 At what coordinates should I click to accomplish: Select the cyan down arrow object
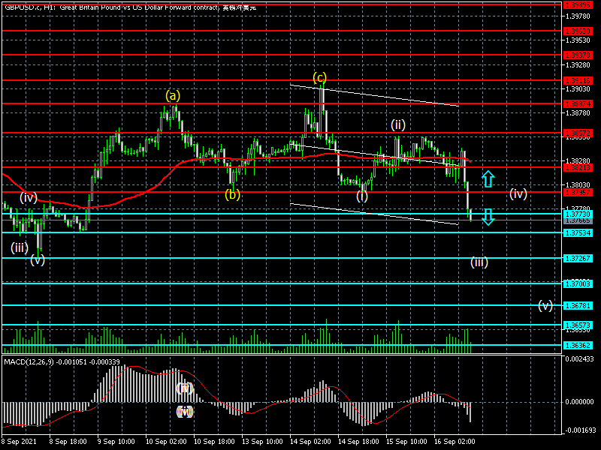coord(488,217)
